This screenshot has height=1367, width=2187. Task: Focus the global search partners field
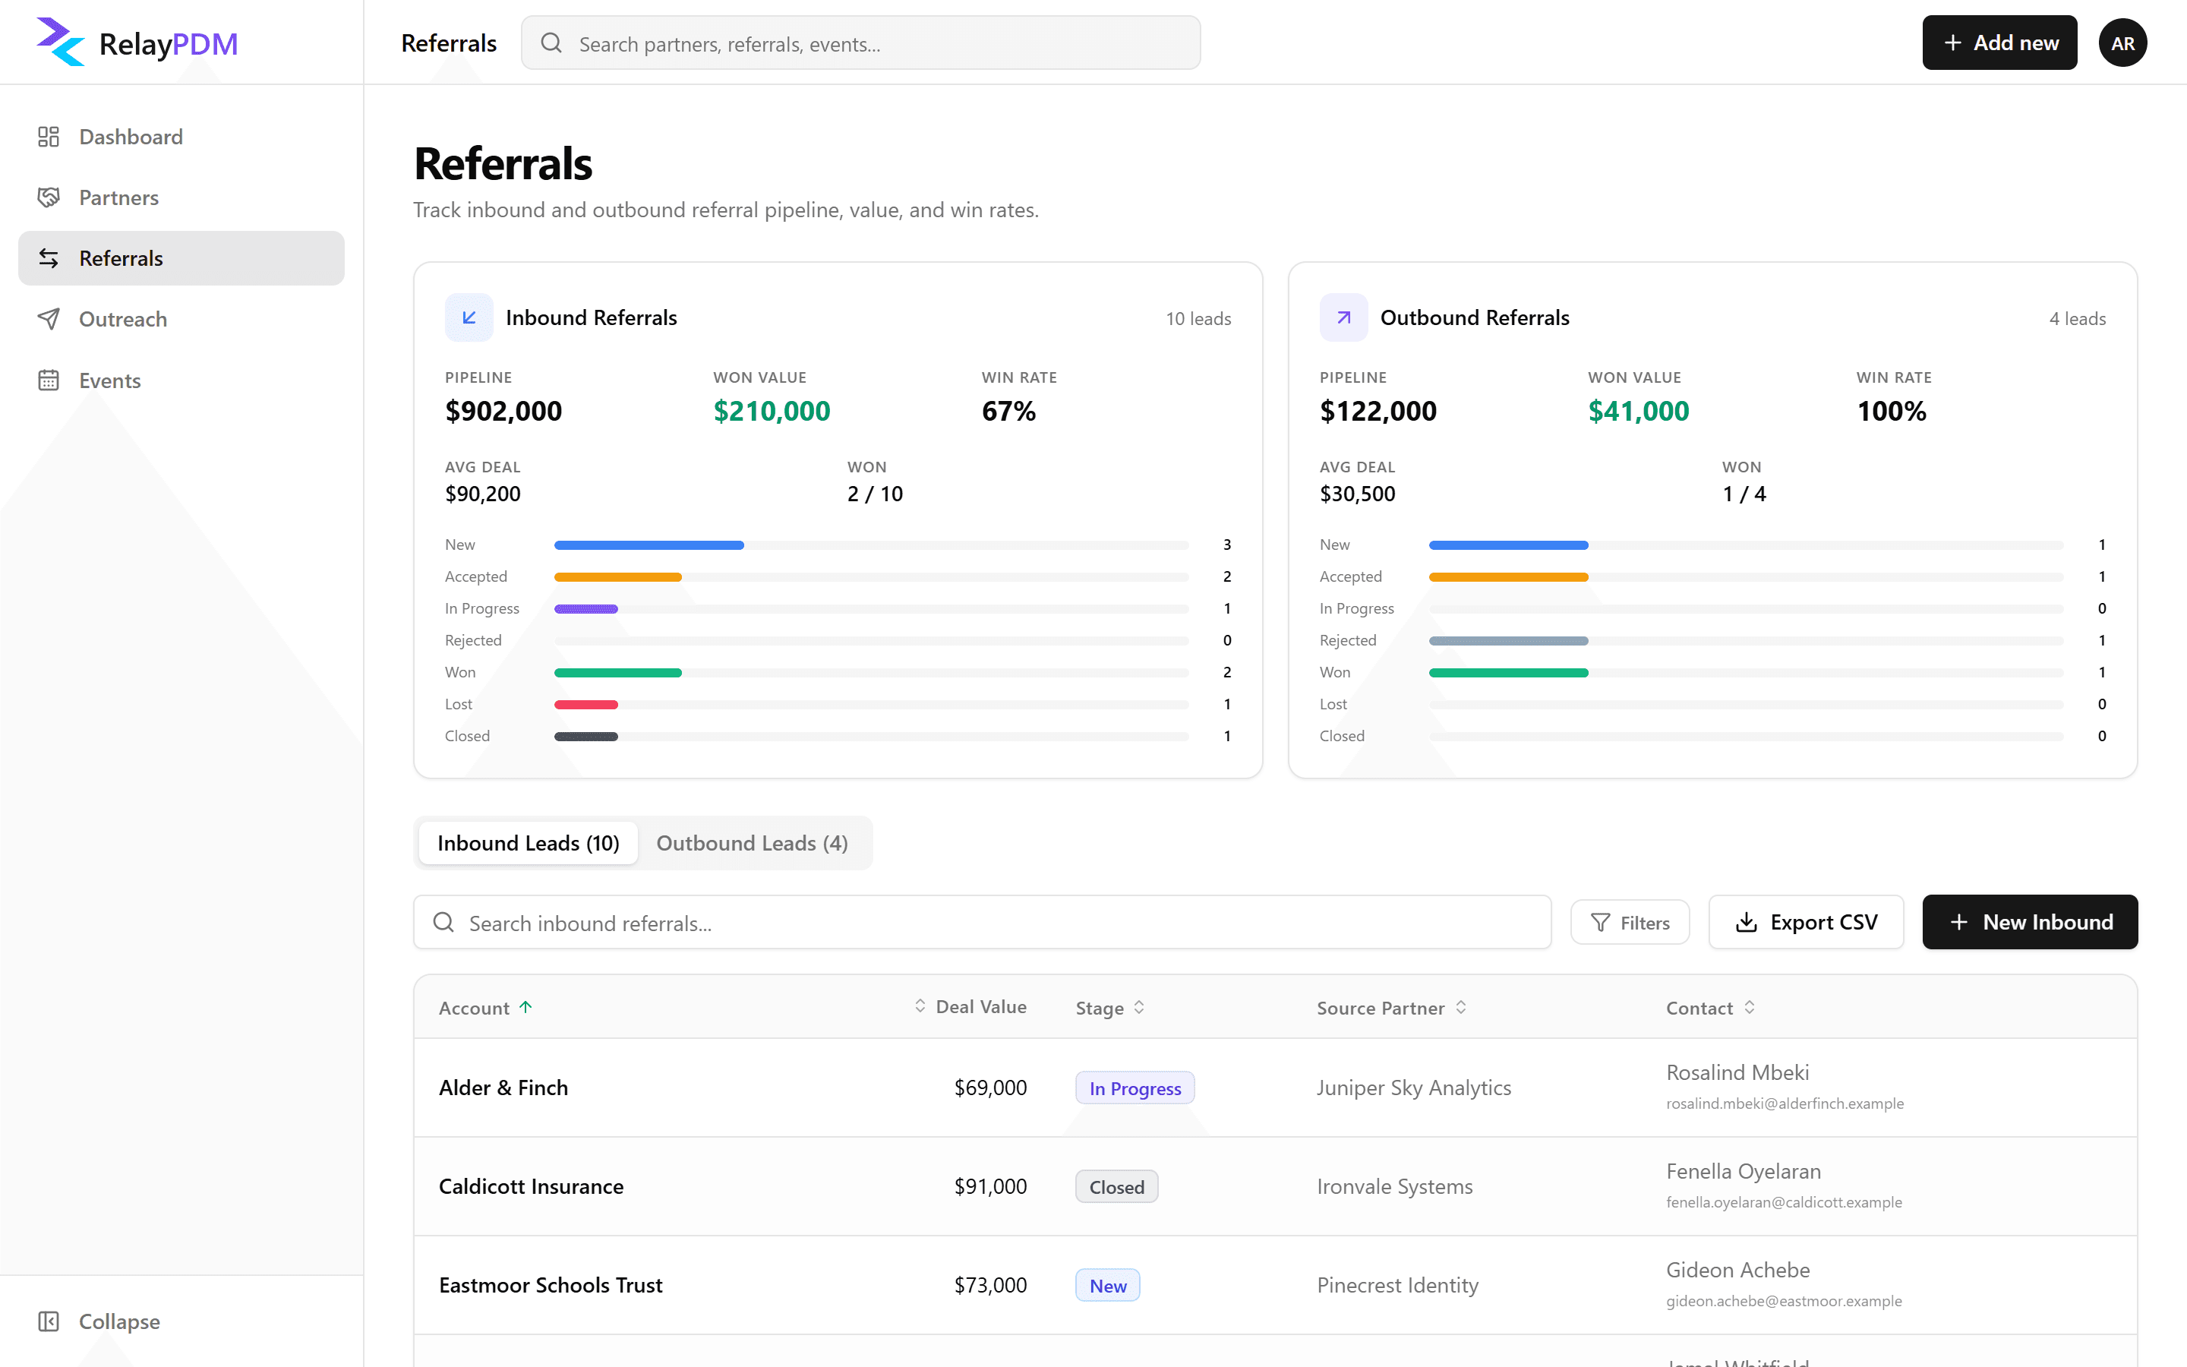coord(860,43)
